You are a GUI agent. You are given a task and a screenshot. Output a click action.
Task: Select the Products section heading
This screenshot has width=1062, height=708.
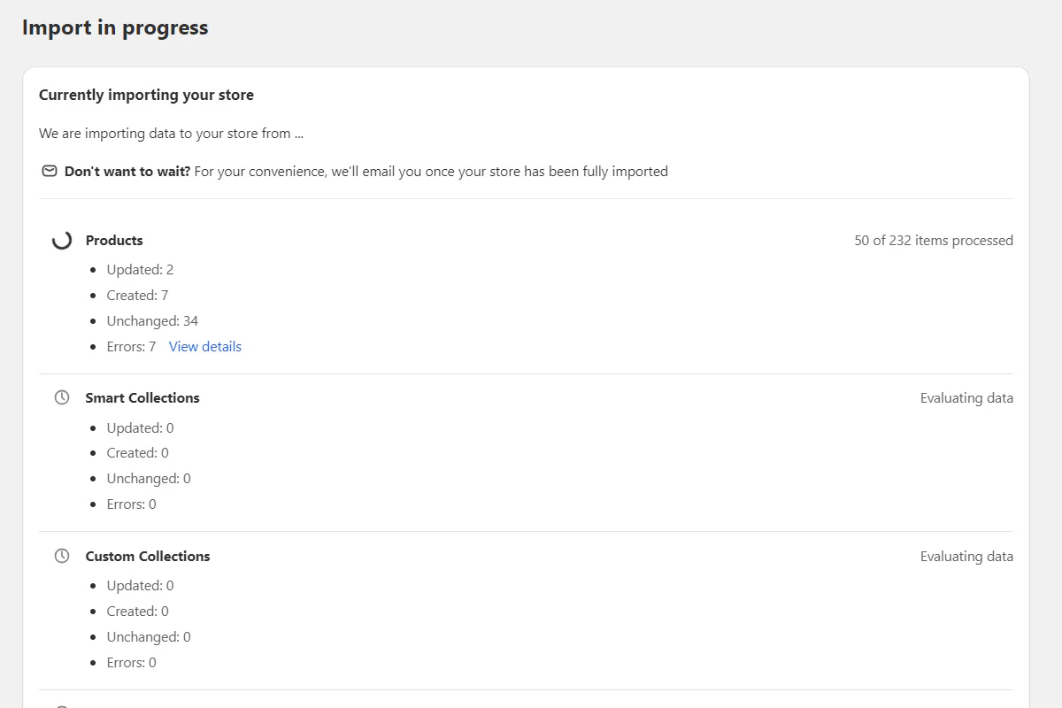coord(114,241)
